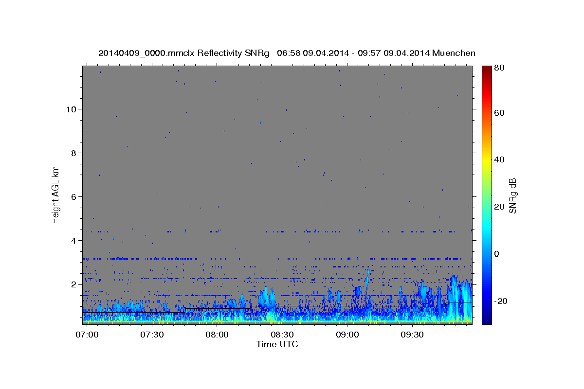Screen dimensions: 584x389
Task: Click the 'Height AGL km' axis label
Action: pos(56,194)
